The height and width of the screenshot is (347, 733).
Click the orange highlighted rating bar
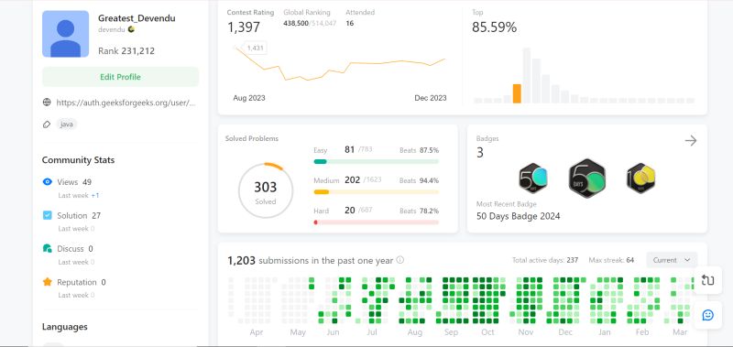[517, 93]
